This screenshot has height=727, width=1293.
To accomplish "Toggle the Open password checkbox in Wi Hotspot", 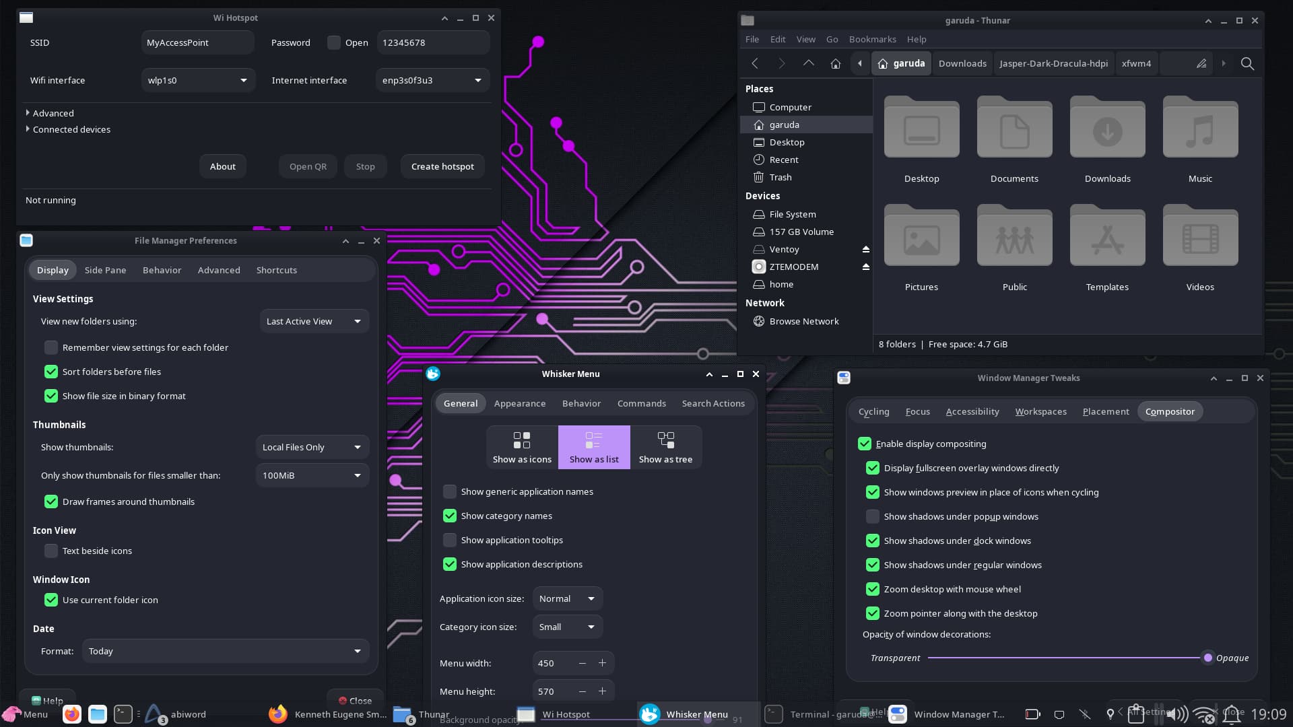I will click(x=334, y=42).
